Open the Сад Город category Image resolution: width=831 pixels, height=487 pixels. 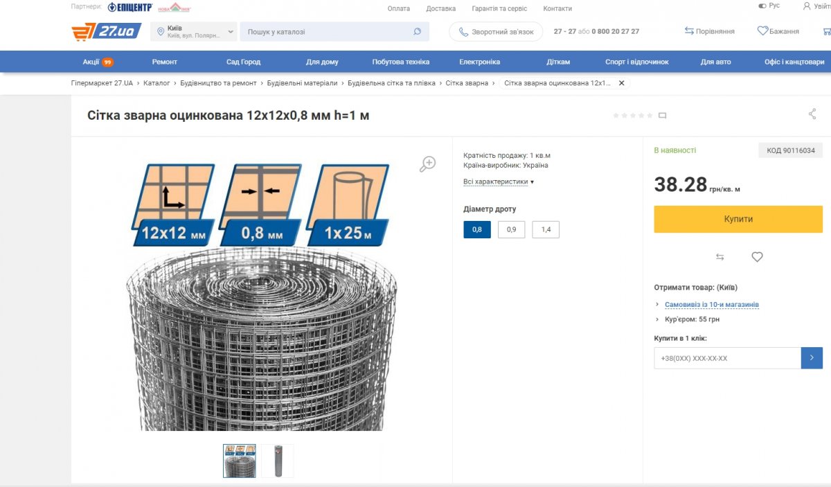pos(244,62)
